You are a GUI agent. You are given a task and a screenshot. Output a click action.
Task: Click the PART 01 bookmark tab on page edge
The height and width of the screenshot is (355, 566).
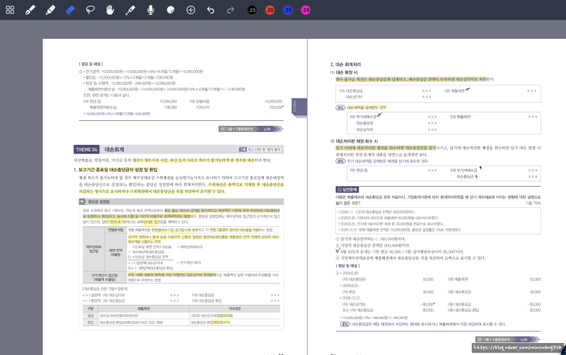[x=299, y=107]
